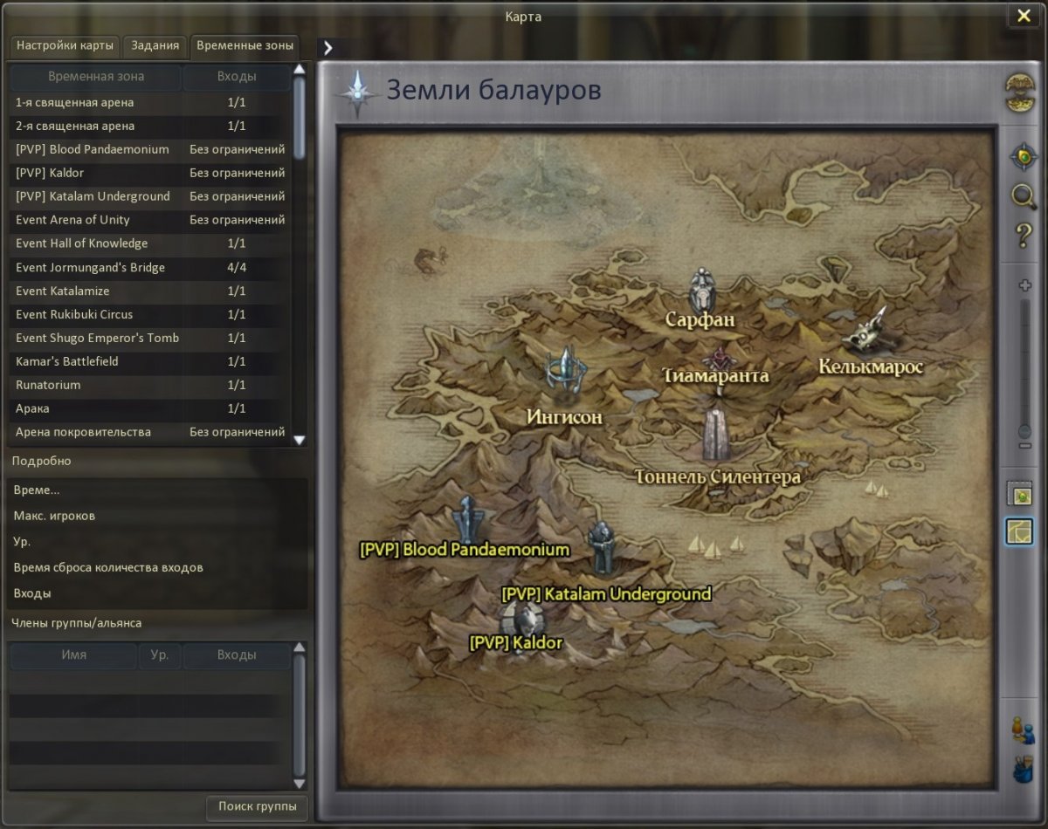Toggle the map marker overlay button
Screen dimensions: 1048x829
click(1019, 495)
